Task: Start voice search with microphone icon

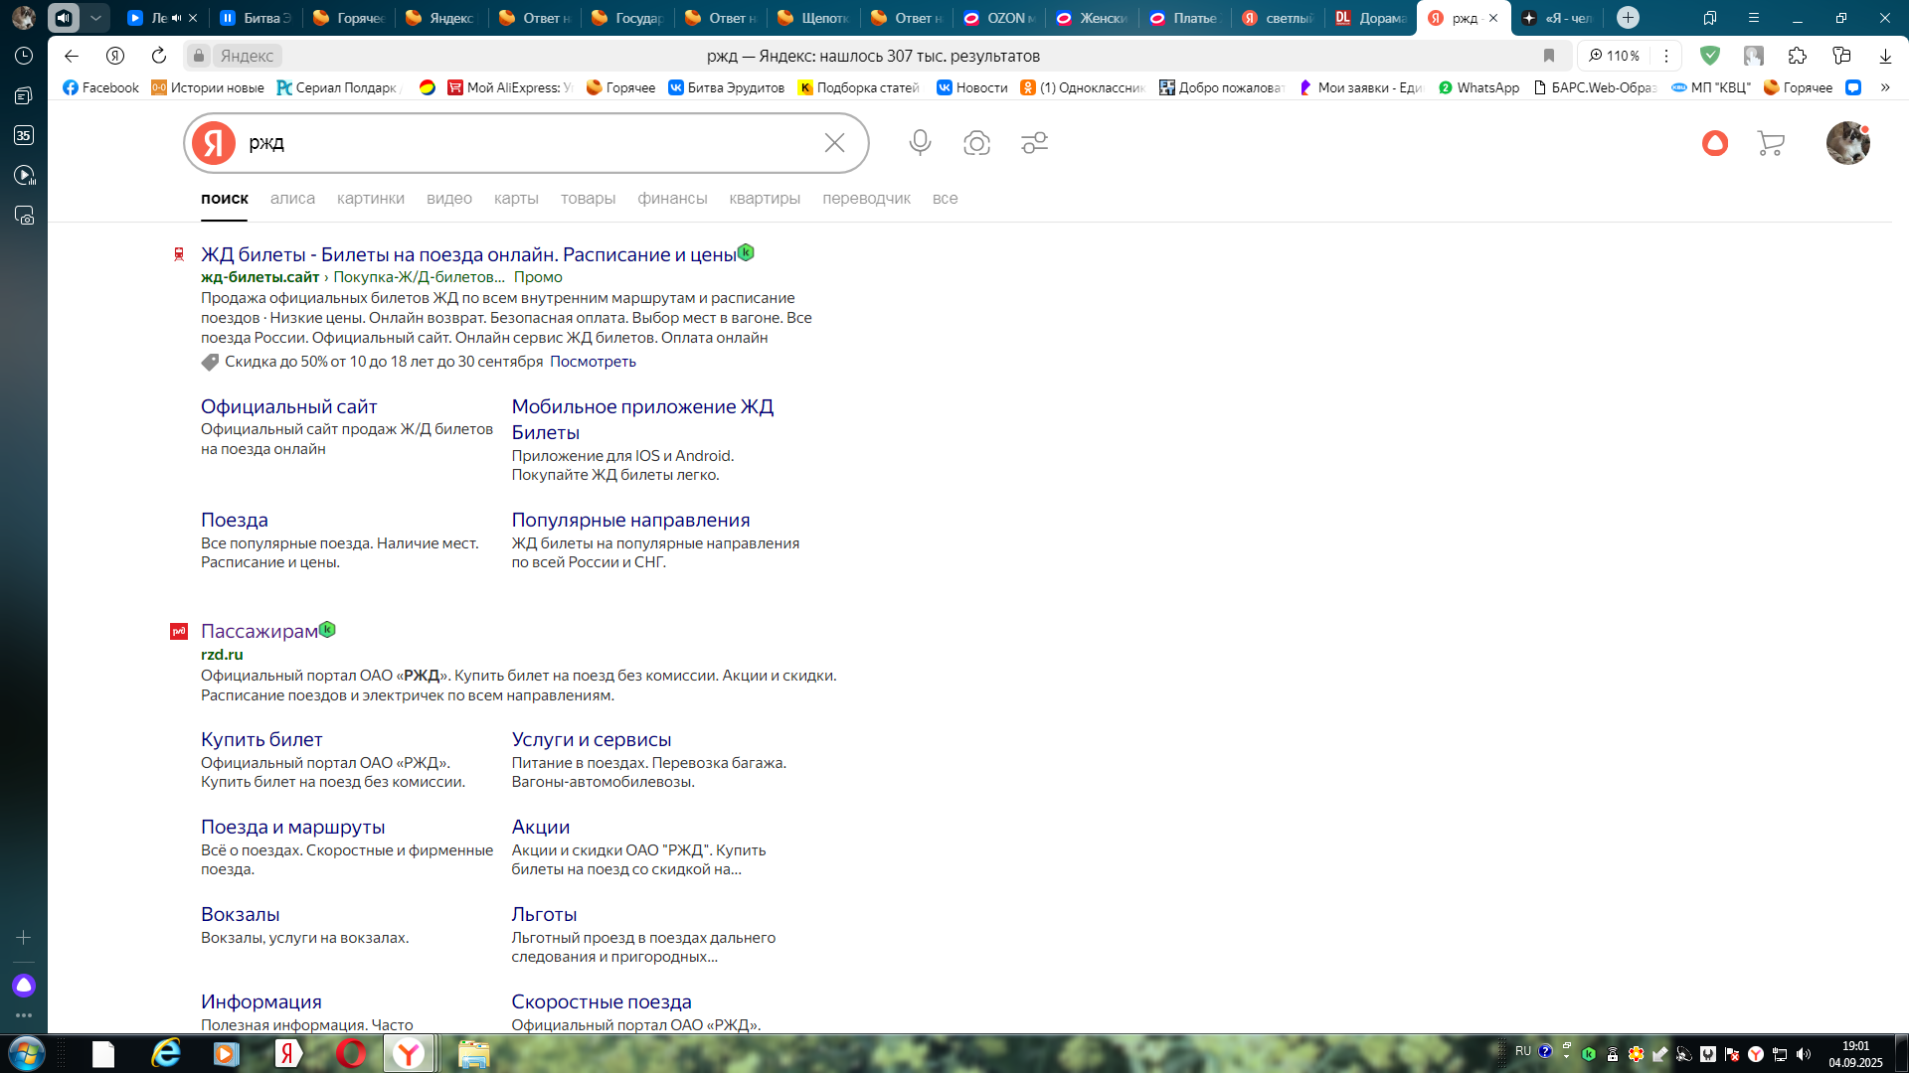Action: [920, 143]
